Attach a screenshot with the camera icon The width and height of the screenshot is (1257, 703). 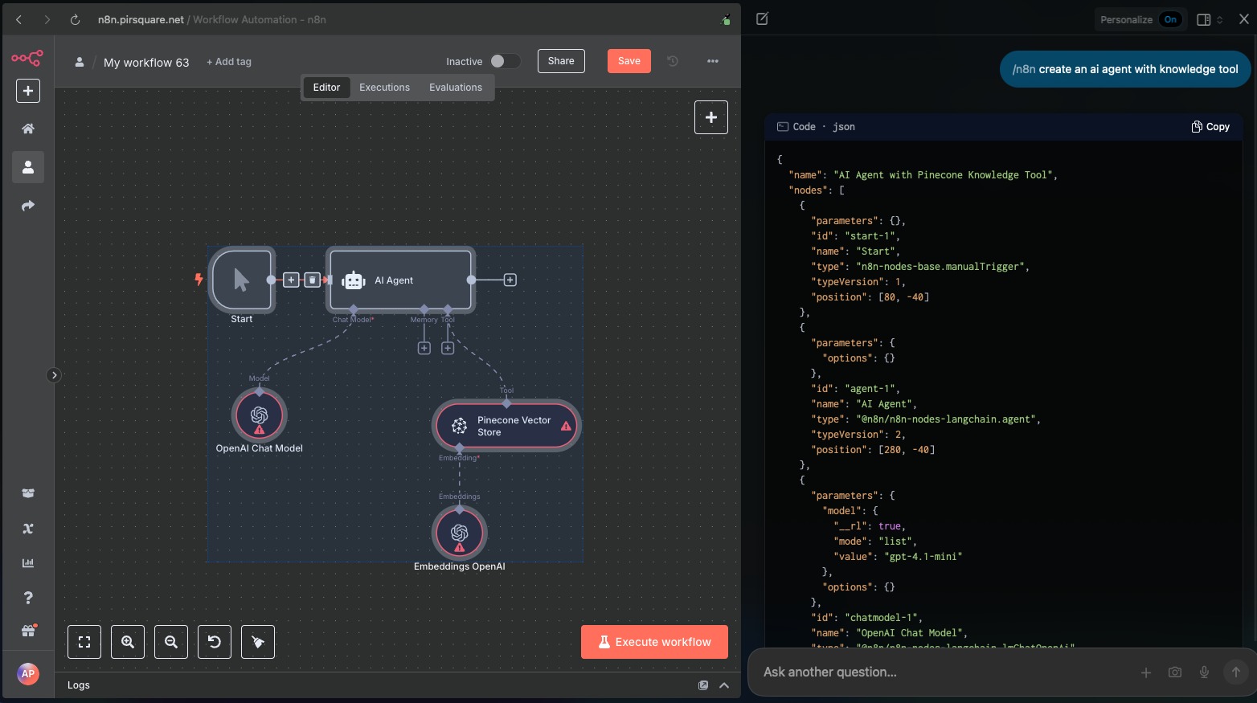(1175, 672)
